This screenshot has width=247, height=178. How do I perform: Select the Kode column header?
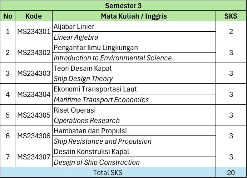pos(34,16)
